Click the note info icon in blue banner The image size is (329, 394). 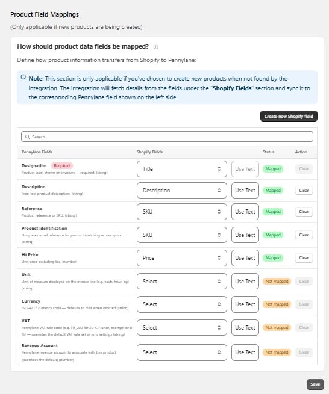coord(23,77)
